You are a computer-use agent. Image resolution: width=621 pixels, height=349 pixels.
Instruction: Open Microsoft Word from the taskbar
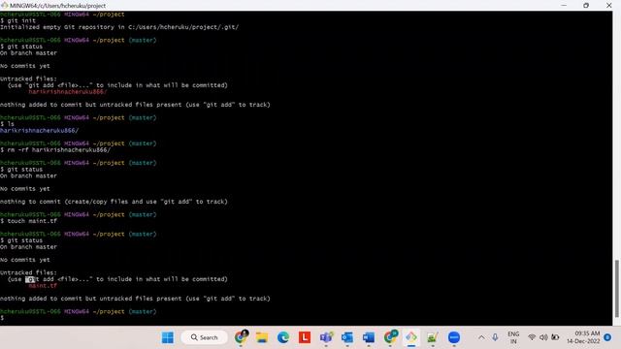[x=369, y=337]
